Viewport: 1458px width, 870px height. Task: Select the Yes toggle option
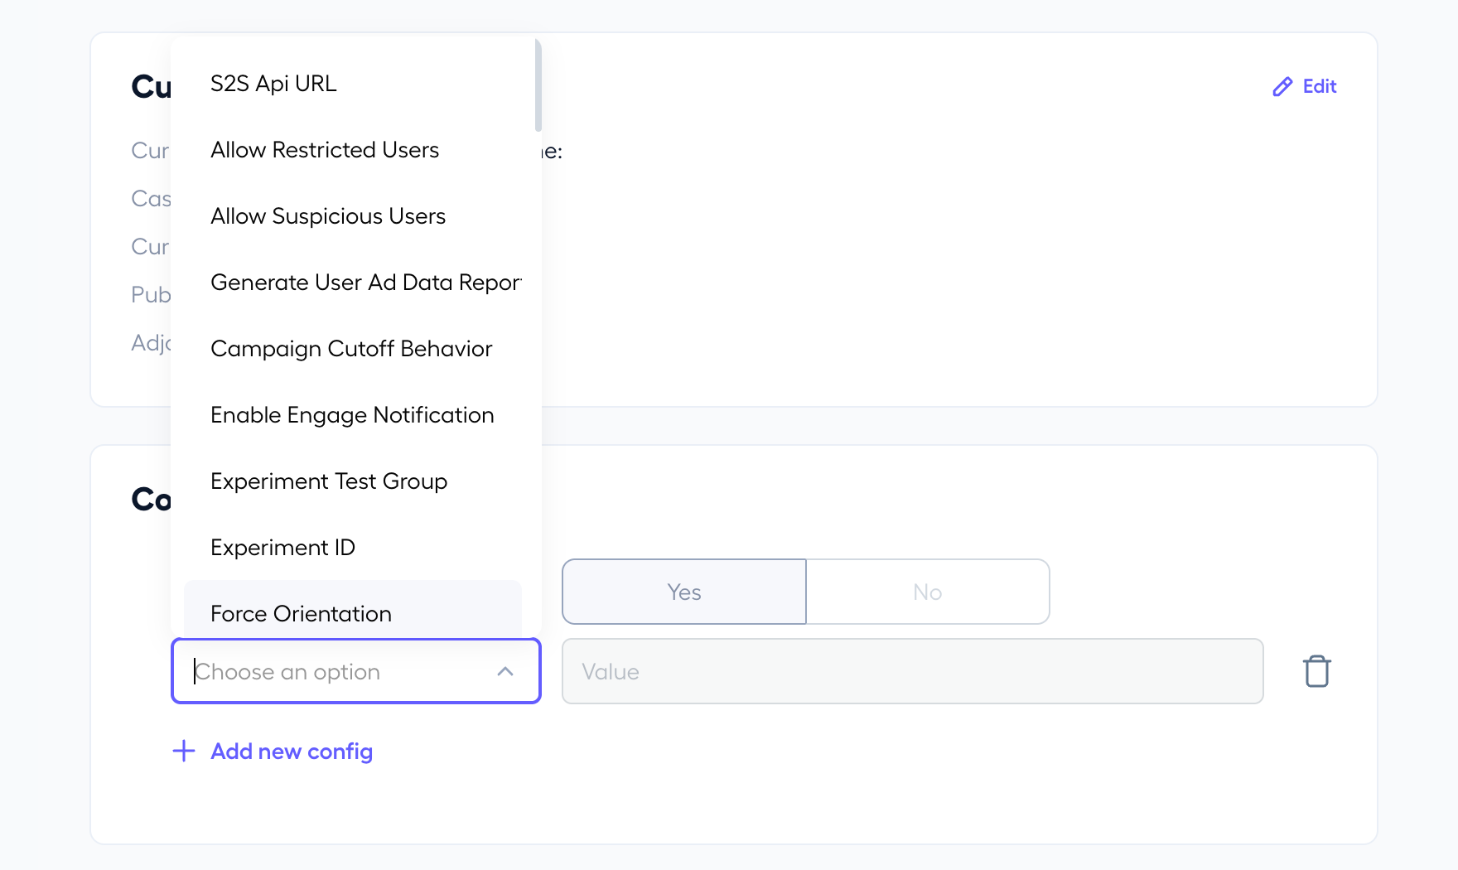684,592
